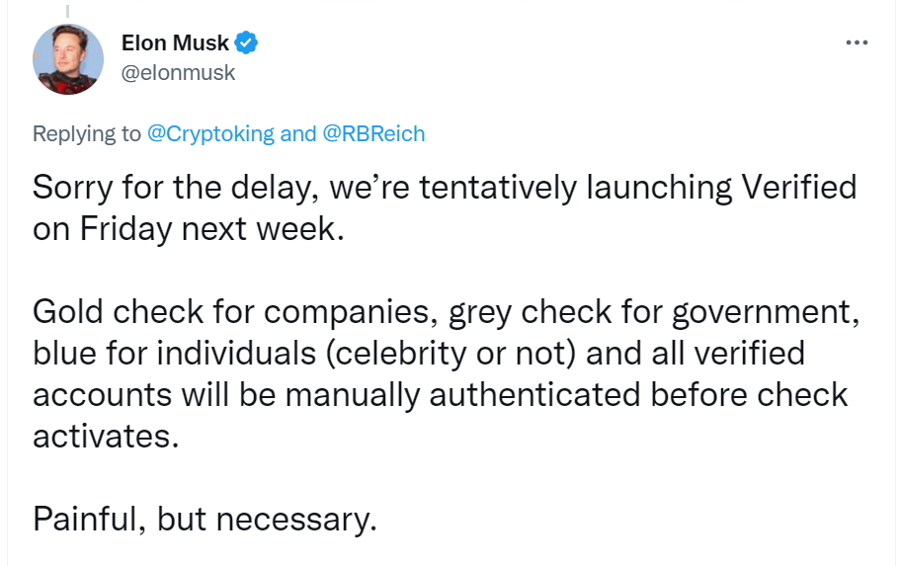Click the word 'activates.' in tweet
901x566 pixels.
coord(107,437)
